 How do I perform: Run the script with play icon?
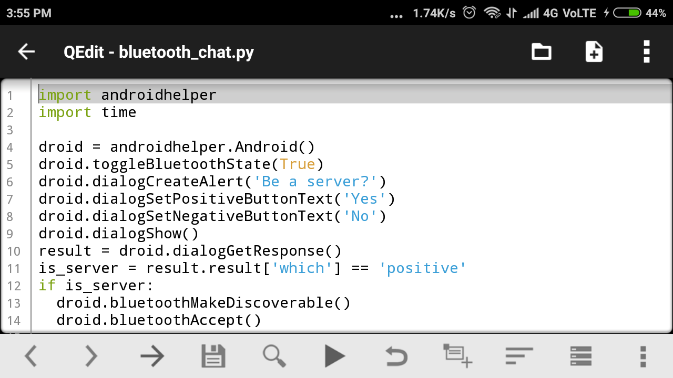335,356
